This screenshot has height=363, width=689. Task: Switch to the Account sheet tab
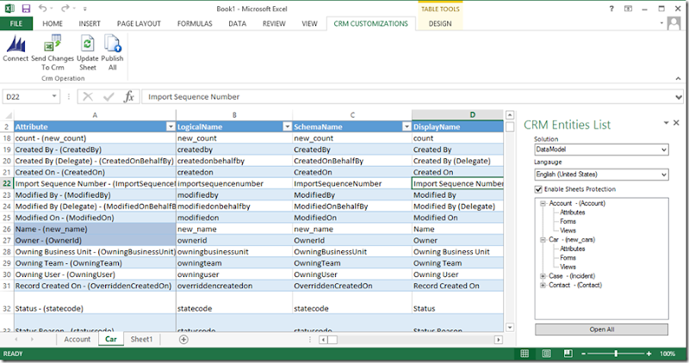pos(77,340)
